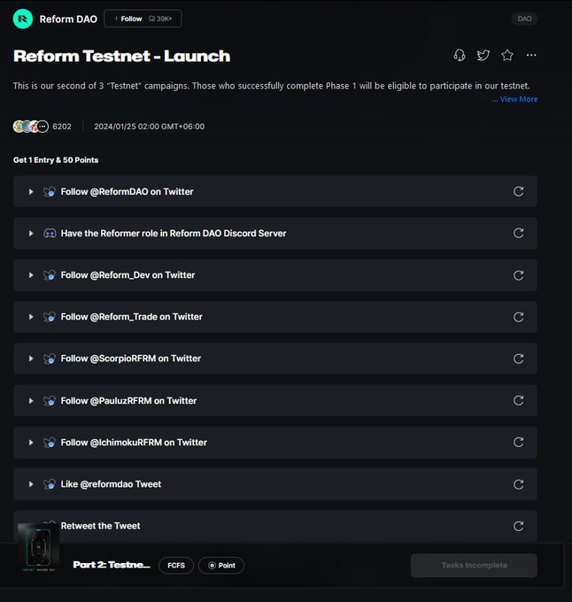572x602 pixels.
Task: Open the Part 2 Testnet NFT thumbnail
Action: coord(38,548)
